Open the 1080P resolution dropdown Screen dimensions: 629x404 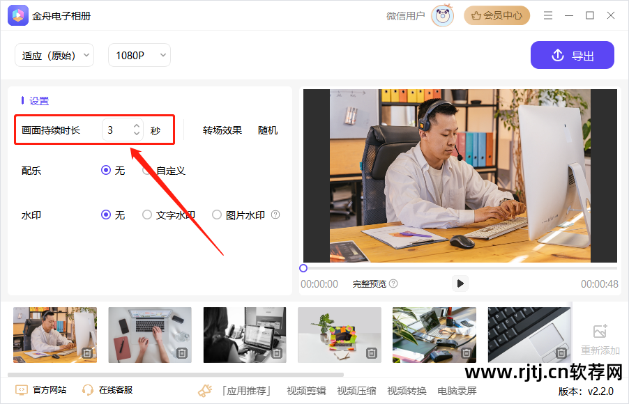tap(139, 54)
